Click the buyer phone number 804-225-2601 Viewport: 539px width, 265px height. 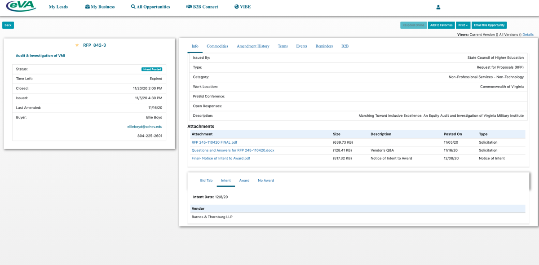[150, 136]
